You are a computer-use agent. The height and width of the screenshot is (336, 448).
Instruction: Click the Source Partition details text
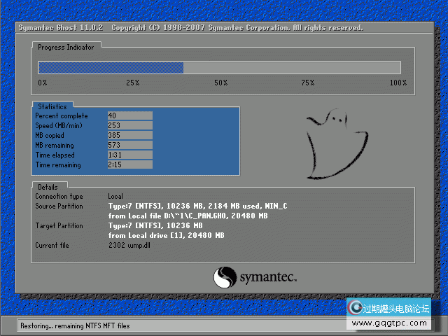pos(197,206)
